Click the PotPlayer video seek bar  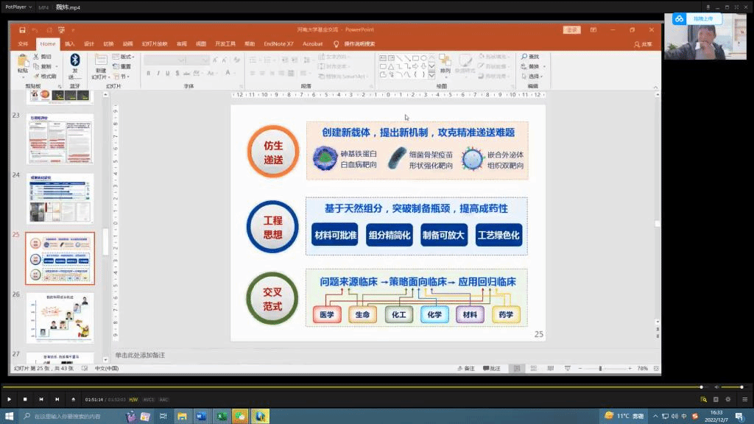(352, 387)
